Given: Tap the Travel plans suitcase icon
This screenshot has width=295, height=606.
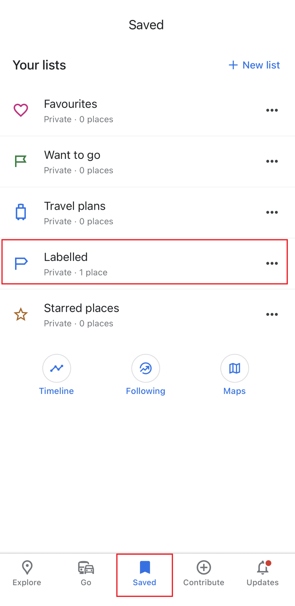Looking at the screenshot, I should pyautogui.click(x=21, y=212).
